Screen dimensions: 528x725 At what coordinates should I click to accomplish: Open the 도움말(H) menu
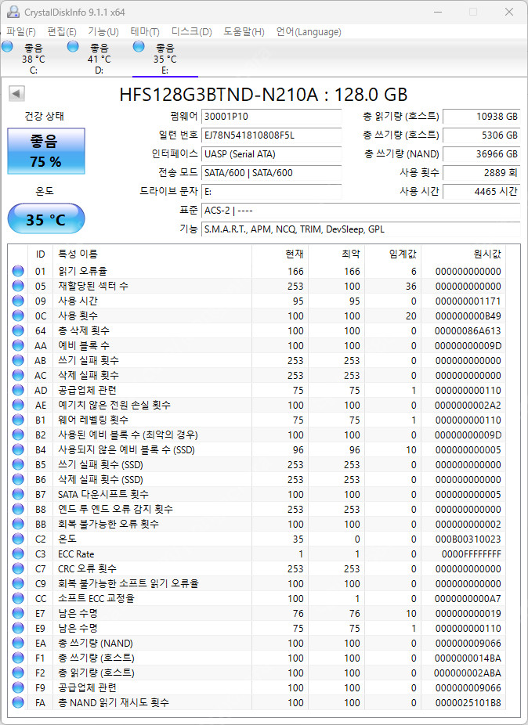pos(244,32)
